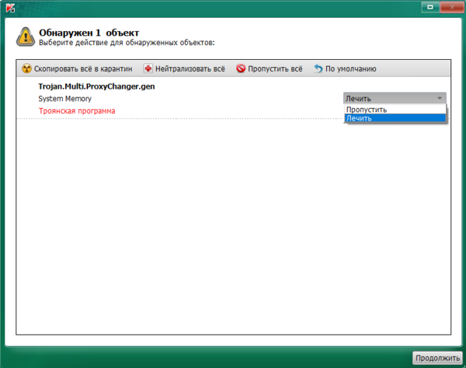Click the 'Продолжить' button
This screenshot has height=368, width=466.
[x=437, y=358]
